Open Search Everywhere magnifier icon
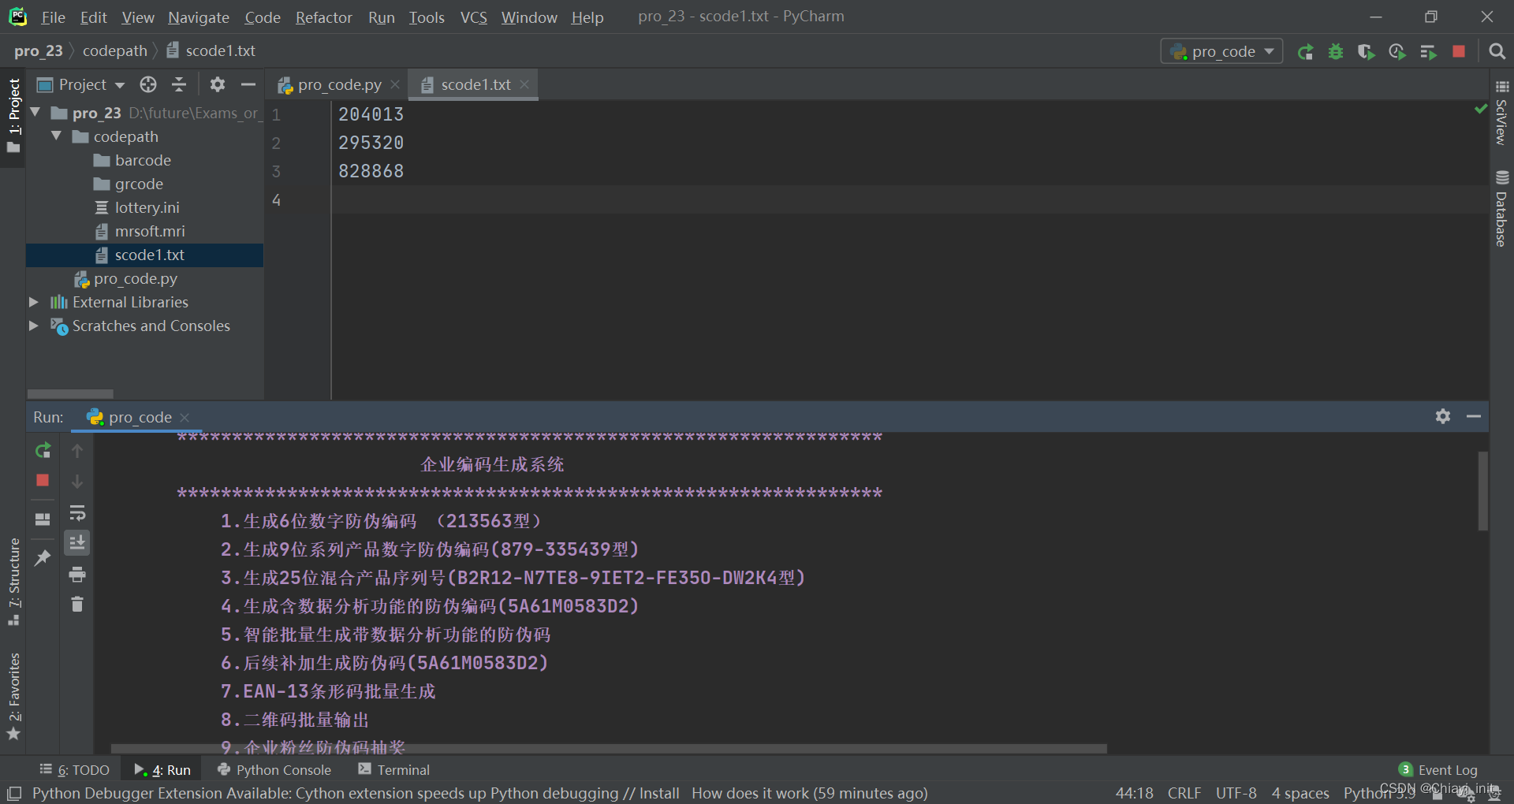This screenshot has height=804, width=1514. (x=1497, y=51)
